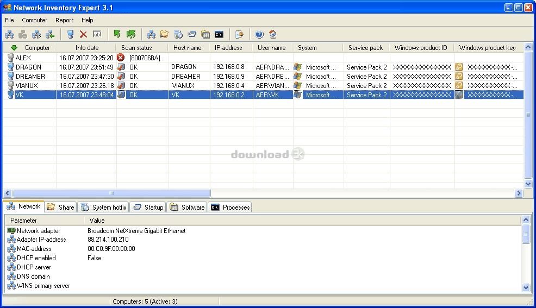536x308 pixels.
Task: Click the single green scan arrow icon
Action: tap(117, 34)
